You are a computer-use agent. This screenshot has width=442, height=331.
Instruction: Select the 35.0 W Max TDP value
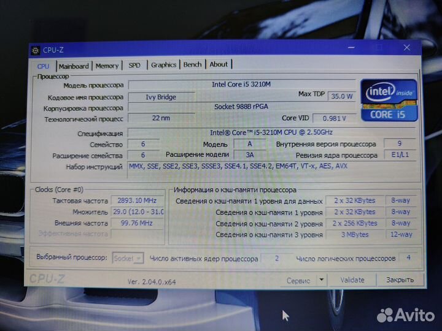point(342,96)
